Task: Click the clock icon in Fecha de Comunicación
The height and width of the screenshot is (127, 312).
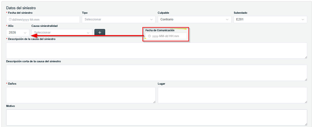Action: (x=149, y=36)
